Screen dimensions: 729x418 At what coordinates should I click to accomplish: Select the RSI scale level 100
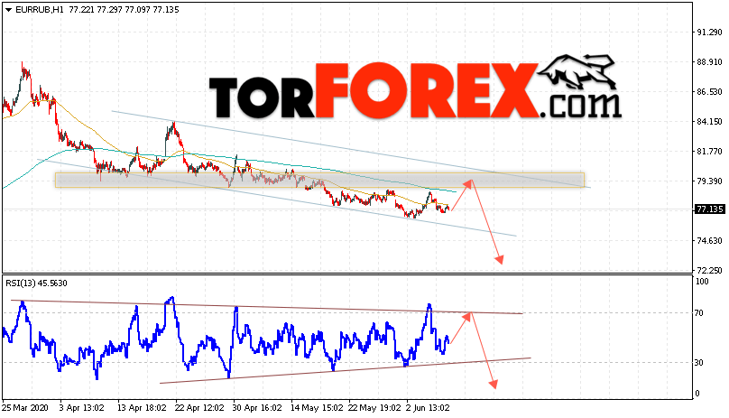[702, 281]
